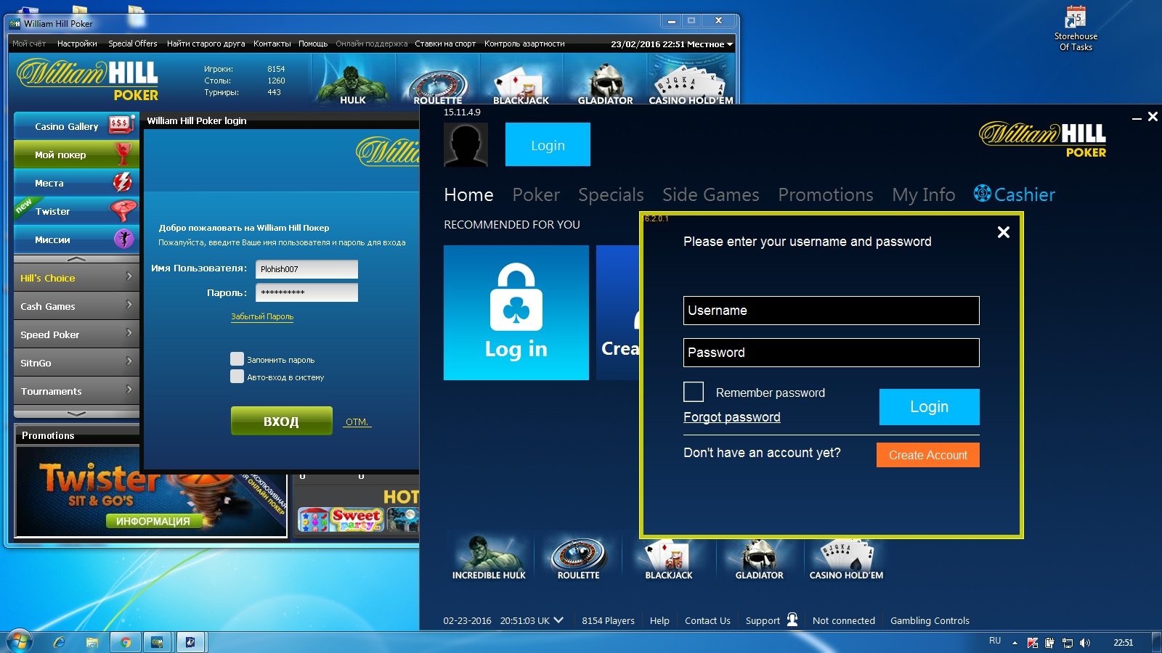The height and width of the screenshot is (653, 1162).
Task: Click into the Username field
Action: (831, 311)
